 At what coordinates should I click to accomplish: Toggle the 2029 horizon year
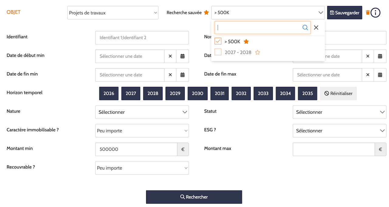coord(175,93)
